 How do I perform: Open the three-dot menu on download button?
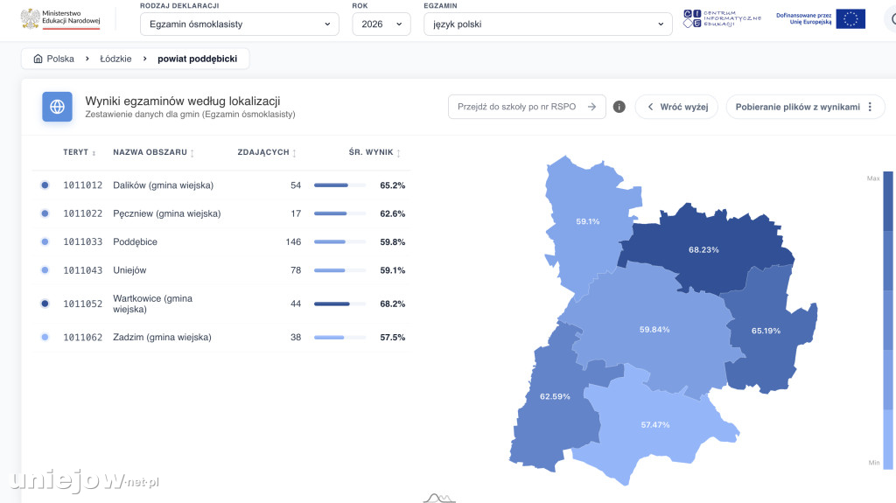pos(870,107)
